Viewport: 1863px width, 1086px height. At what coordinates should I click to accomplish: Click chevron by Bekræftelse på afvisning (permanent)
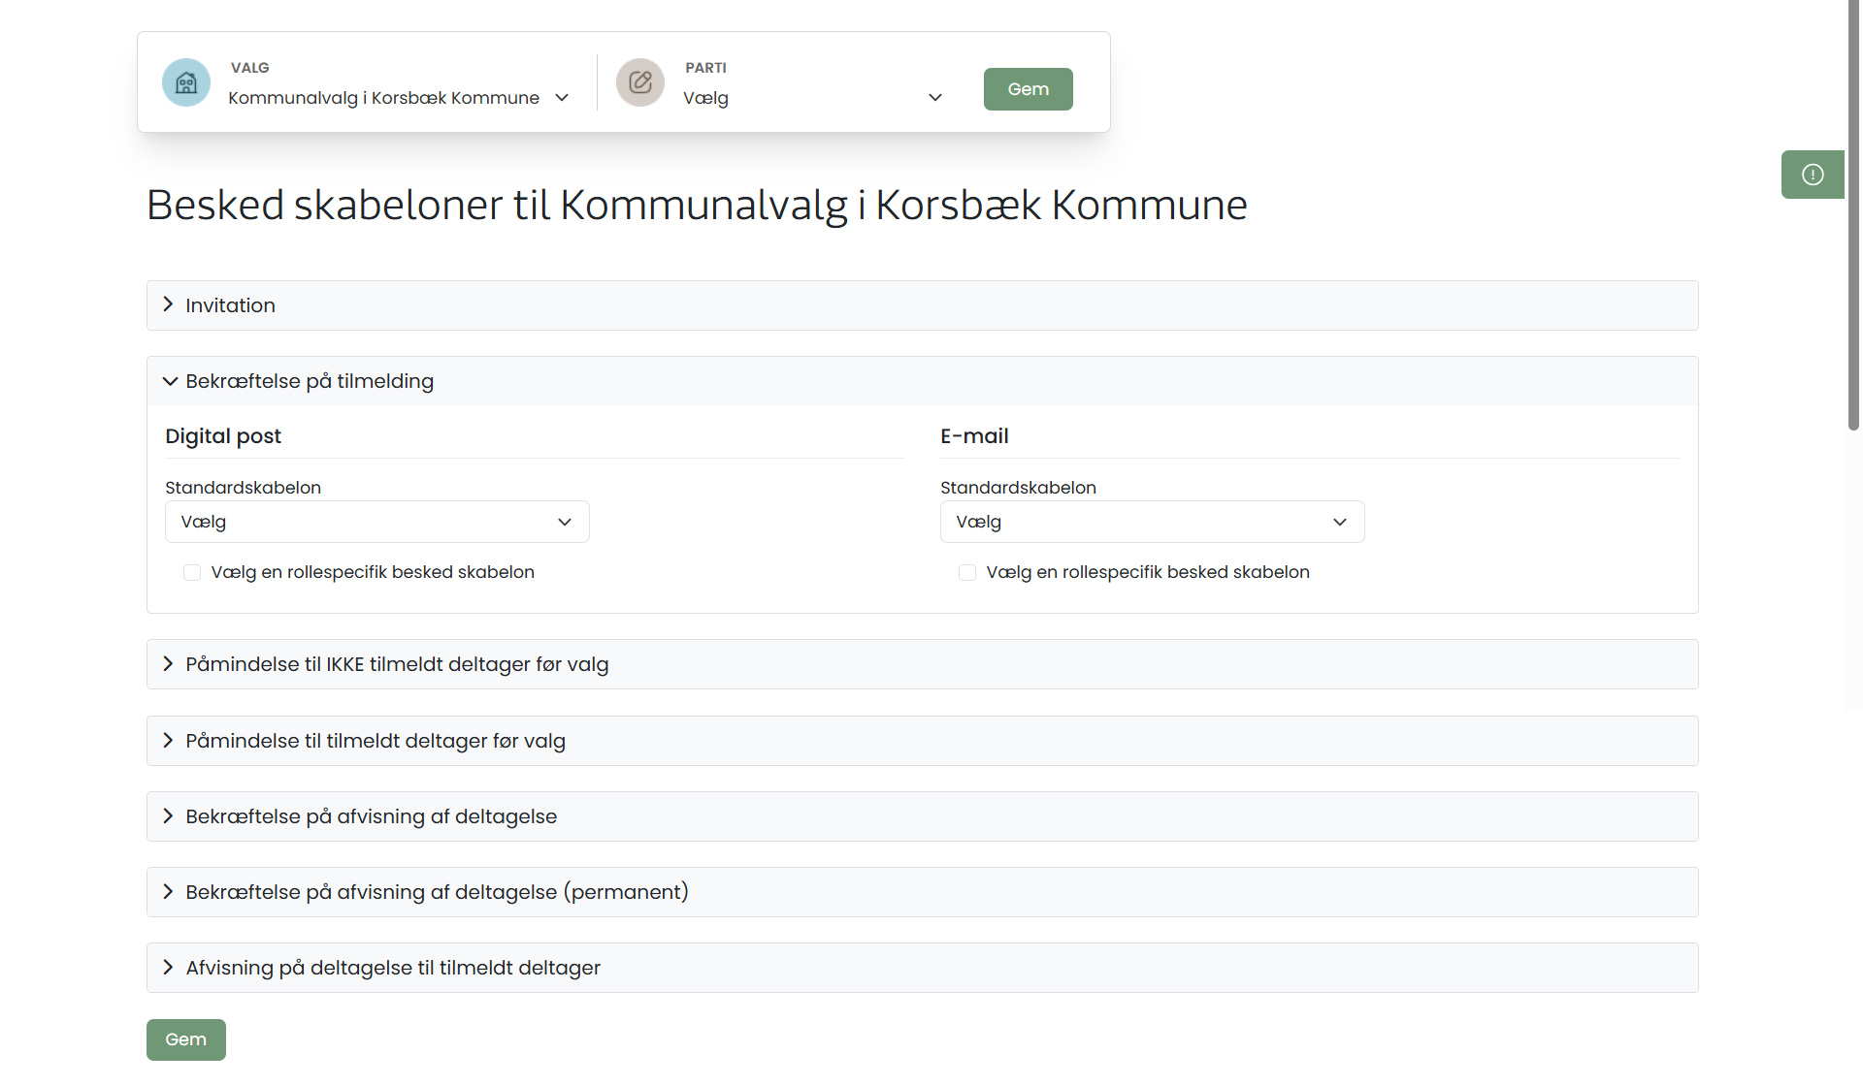tap(168, 892)
